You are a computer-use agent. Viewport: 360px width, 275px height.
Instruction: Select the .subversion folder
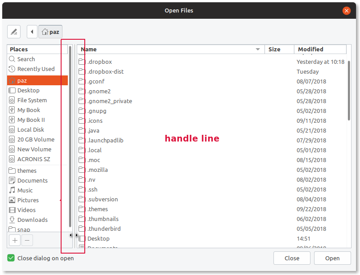[x=211, y=200]
